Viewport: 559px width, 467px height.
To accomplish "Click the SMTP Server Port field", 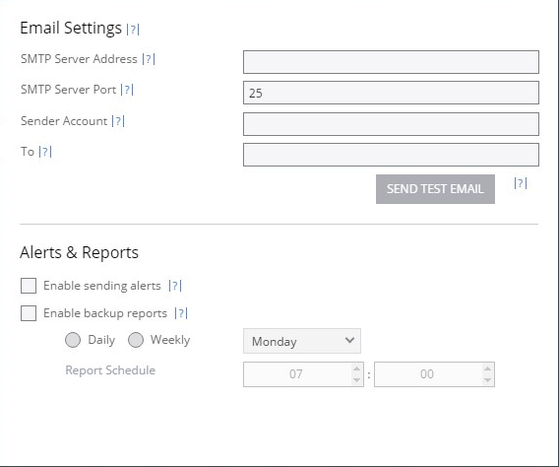I will click(391, 93).
